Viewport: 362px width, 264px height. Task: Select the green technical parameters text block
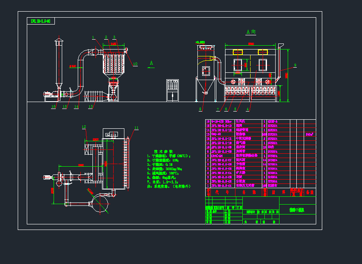pyautogui.click(x=168, y=170)
